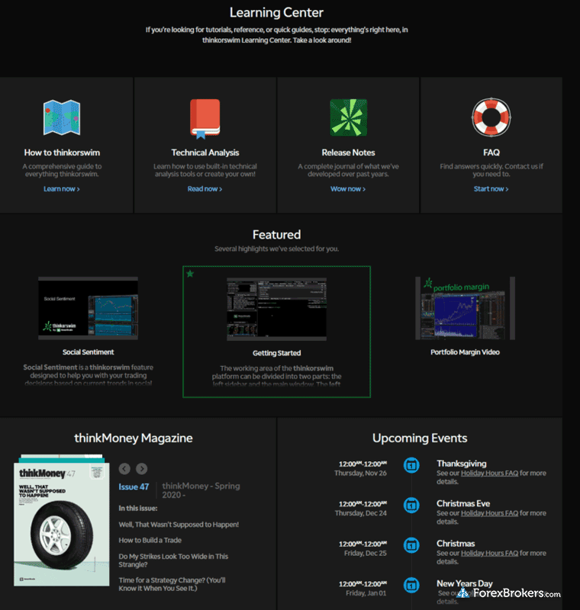Click the New Years Day event title
580x610 pixels.
pyautogui.click(x=465, y=583)
